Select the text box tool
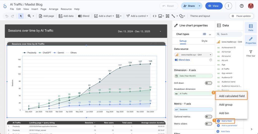The image size is (258, 134). pyautogui.click(x=168, y=16)
